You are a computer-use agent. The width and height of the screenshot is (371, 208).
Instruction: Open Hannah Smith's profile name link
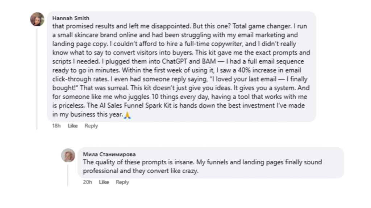point(71,18)
